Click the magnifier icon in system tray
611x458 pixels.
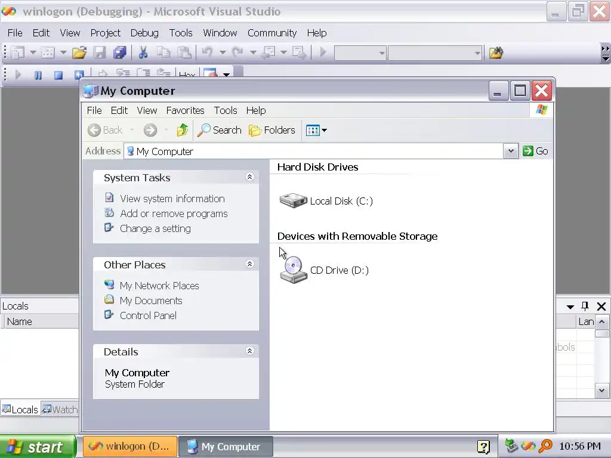545,446
